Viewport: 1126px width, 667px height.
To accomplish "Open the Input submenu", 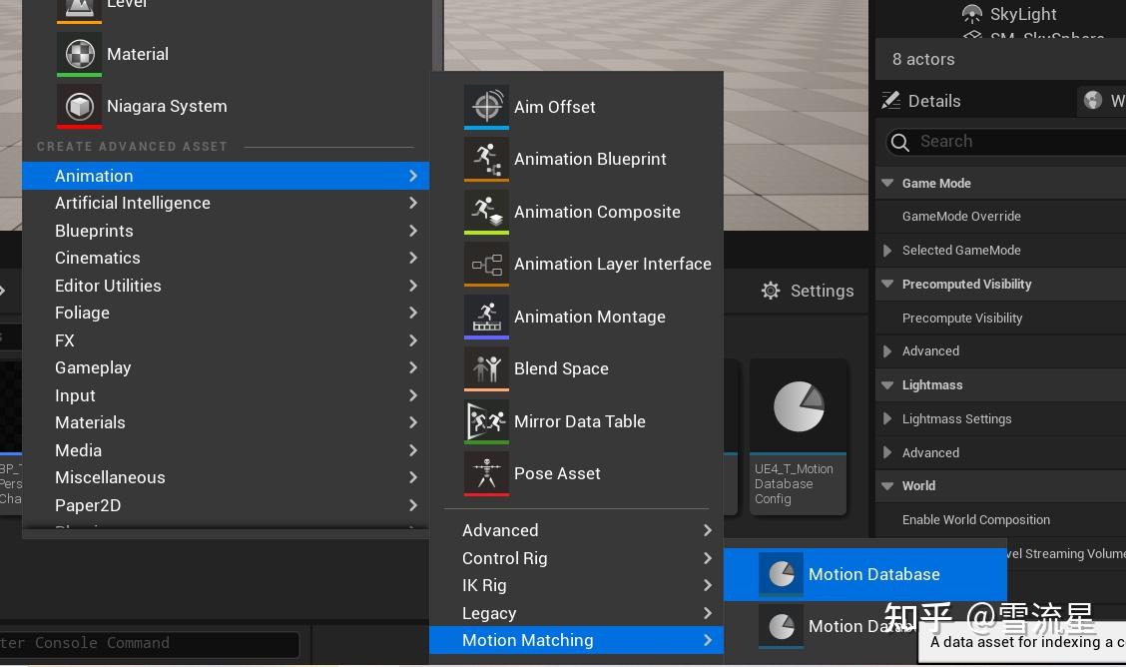I will (226, 395).
